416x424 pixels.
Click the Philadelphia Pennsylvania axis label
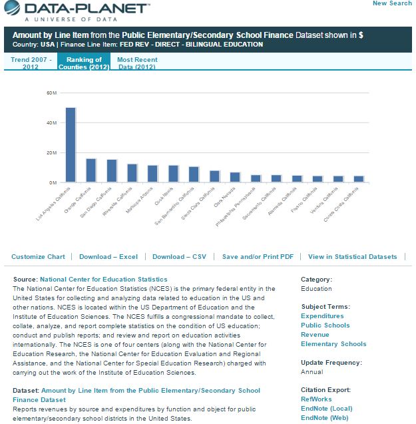236,206
